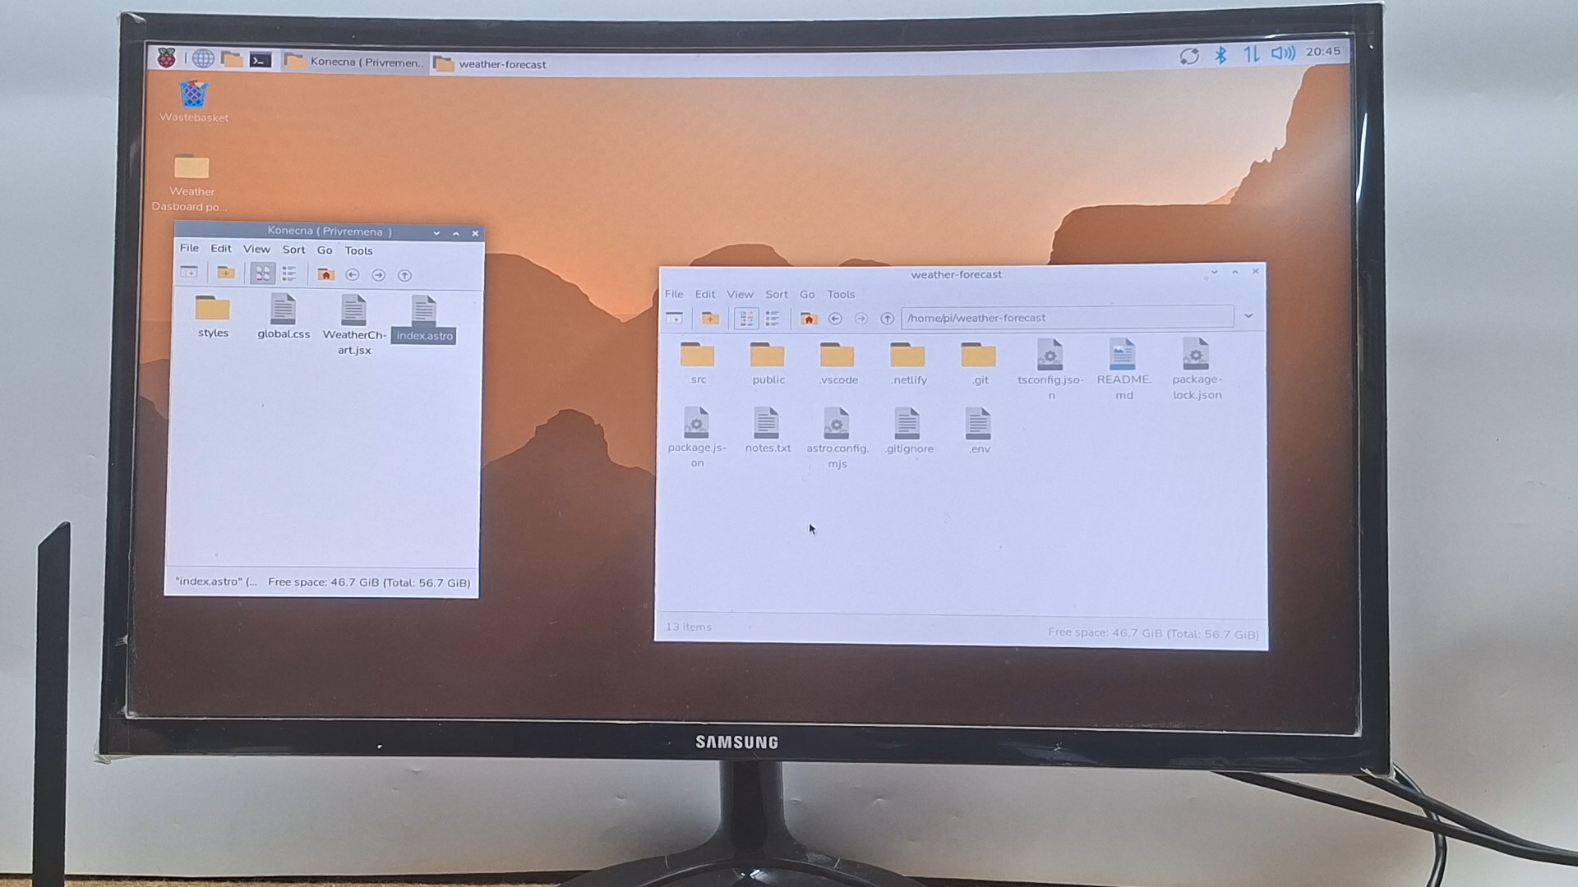Click Bluetooth icon in system tray
This screenshot has width=1578, height=887.
coord(1220,55)
